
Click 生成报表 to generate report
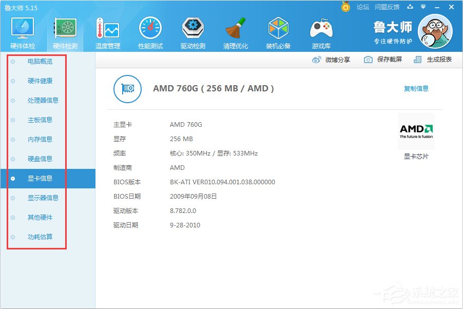pyautogui.click(x=433, y=60)
